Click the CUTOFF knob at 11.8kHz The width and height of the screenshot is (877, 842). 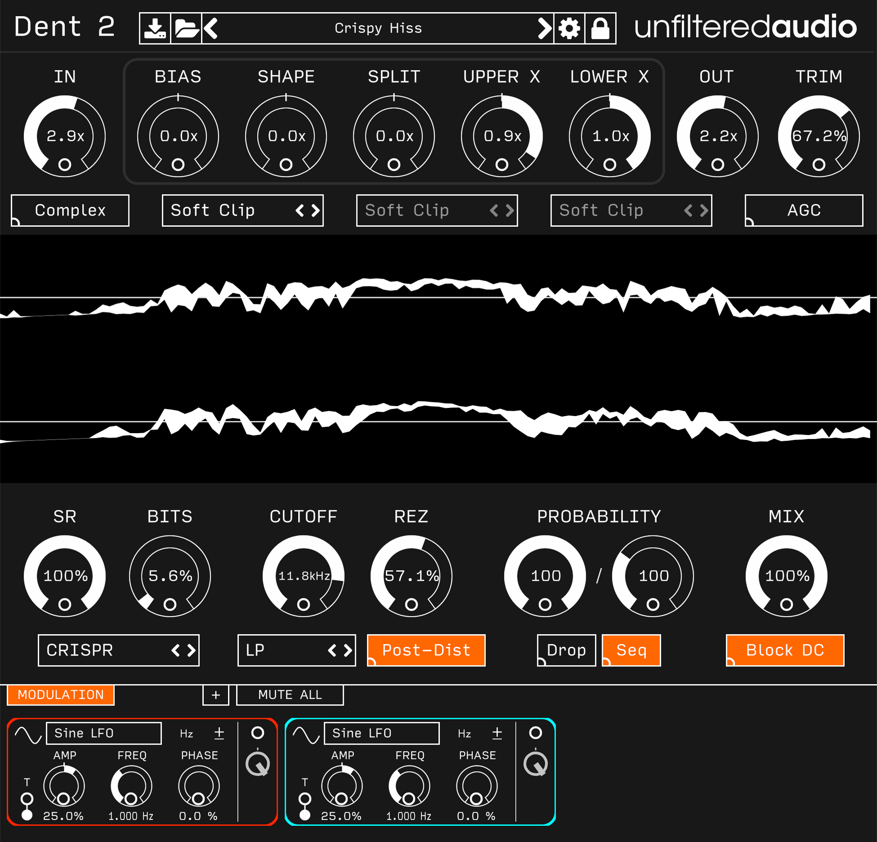(x=303, y=576)
